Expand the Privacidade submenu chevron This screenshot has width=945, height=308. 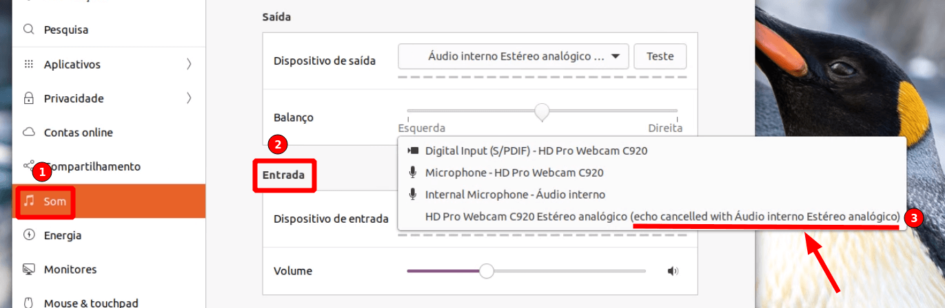[x=189, y=98]
